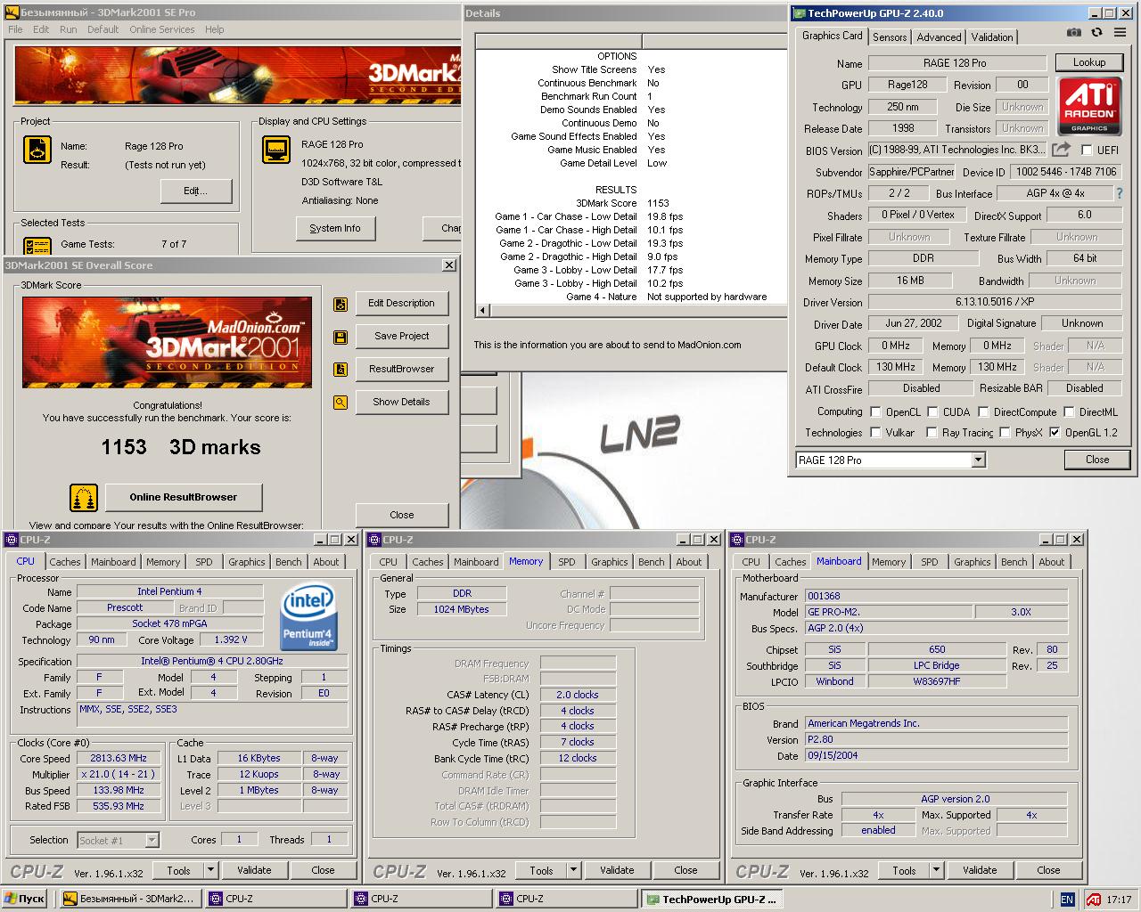The height and width of the screenshot is (912, 1141).
Task: Toggle the Ray Tracing checkbox
Action: (x=932, y=433)
